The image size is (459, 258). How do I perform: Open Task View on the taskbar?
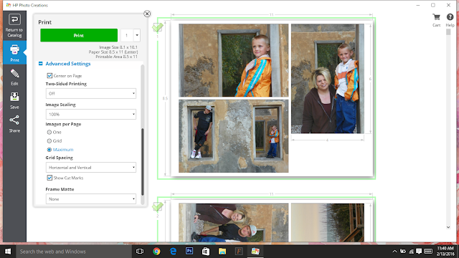coord(140,252)
